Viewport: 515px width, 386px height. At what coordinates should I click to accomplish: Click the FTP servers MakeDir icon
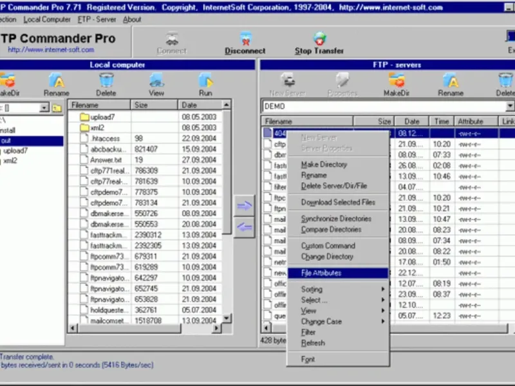(x=397, y=80)
